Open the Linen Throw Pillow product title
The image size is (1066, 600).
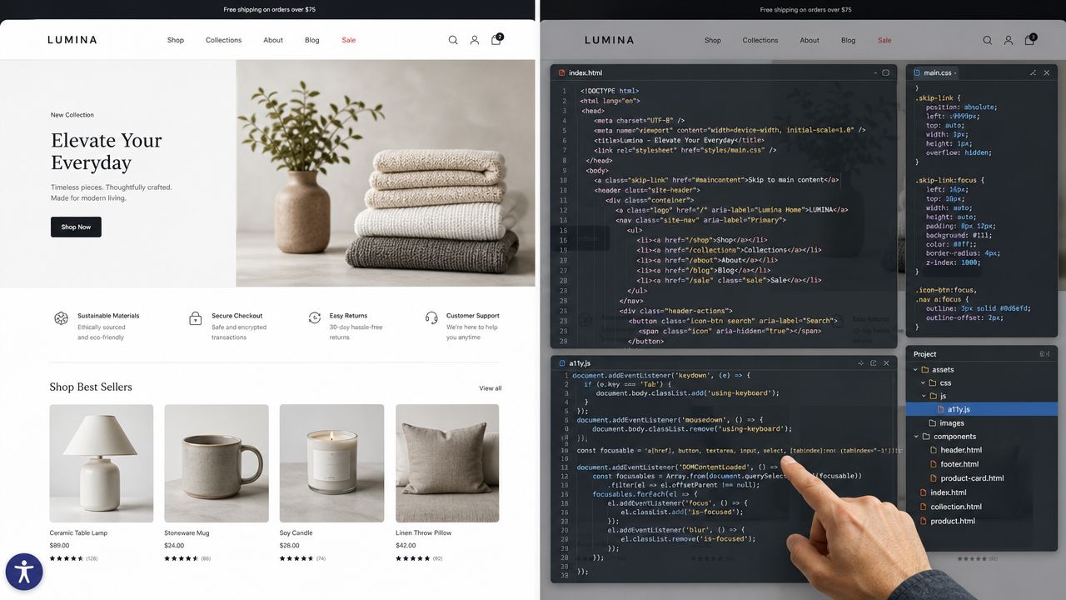coord(424,533)
